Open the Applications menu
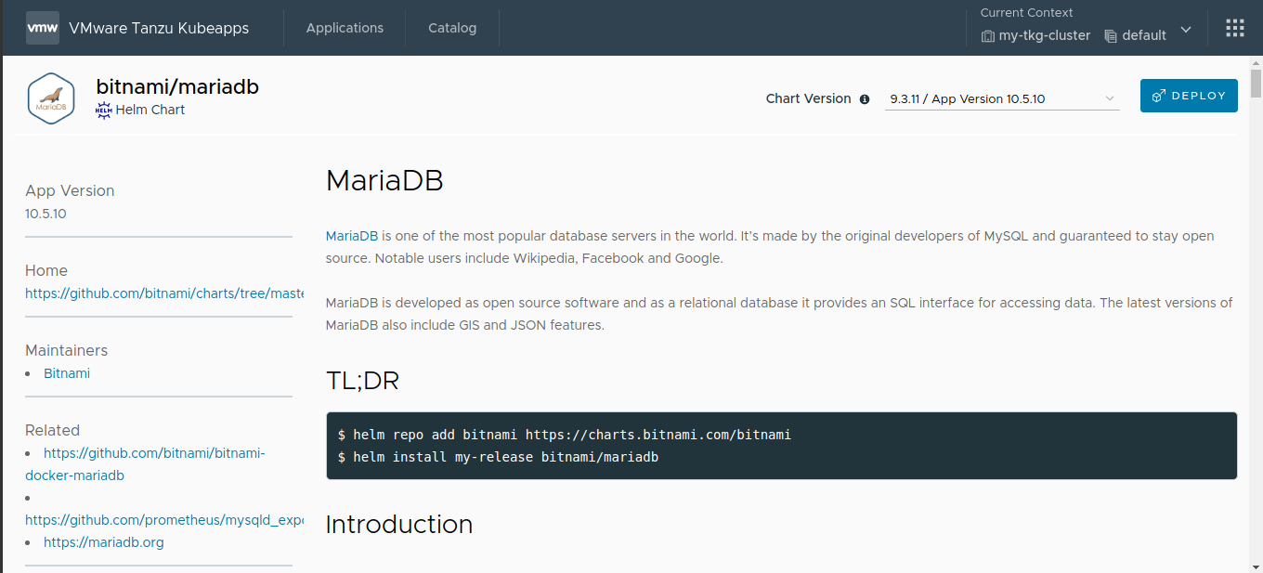This screenshot has width=1263, height=573. coord(345,28)
